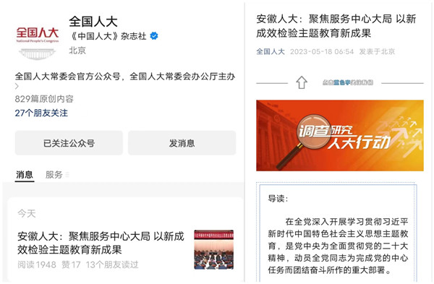Image resolution: width=434 pixels, height=284 pixels.
Task: Switch to the 服务 tab
Action: tap(54, 175)
